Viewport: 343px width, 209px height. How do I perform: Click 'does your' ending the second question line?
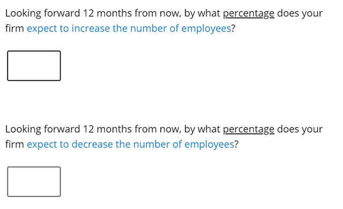pos(300,130)
